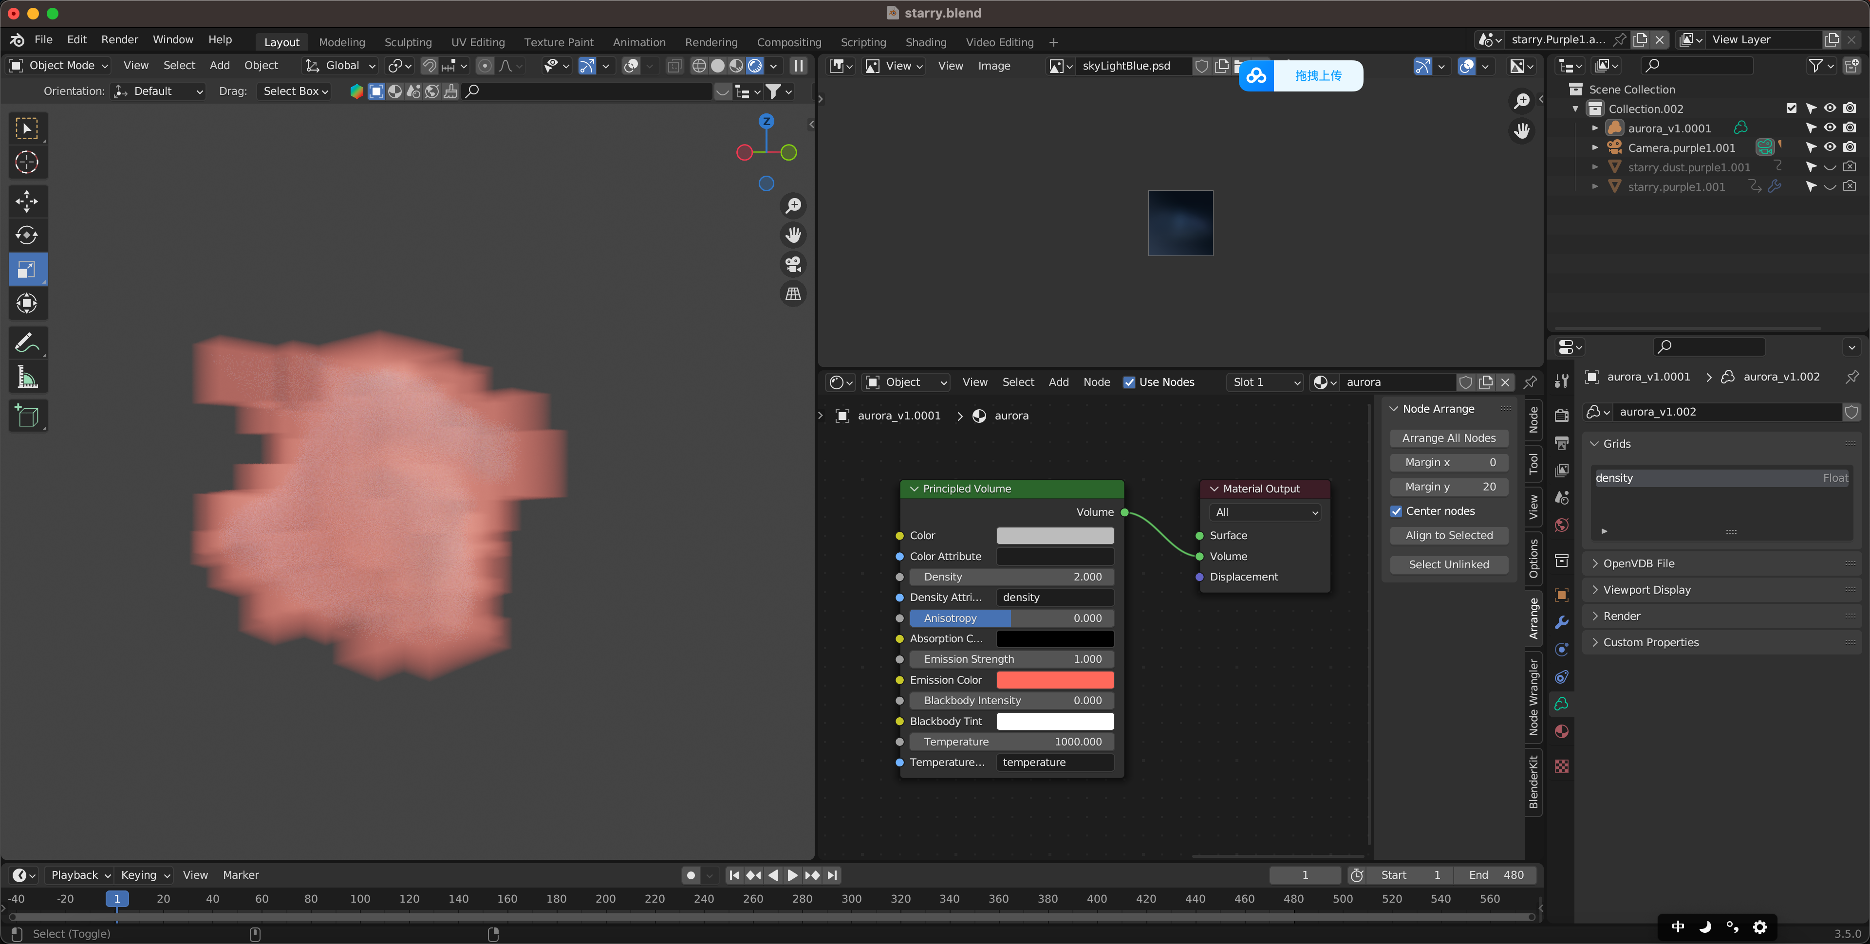Open the World properties tab
Screen dimensions: 1870x944
coord(1561,526)
